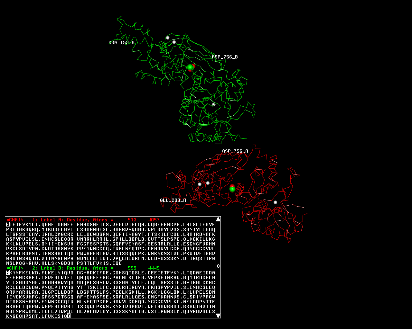Screen dimensions: 412x329
Task: Pick the lone white sphere in lower chain B
Action: tap(214, 104)
